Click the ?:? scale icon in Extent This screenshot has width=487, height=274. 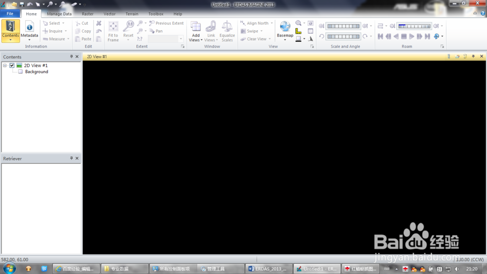[x=140, y=39]
